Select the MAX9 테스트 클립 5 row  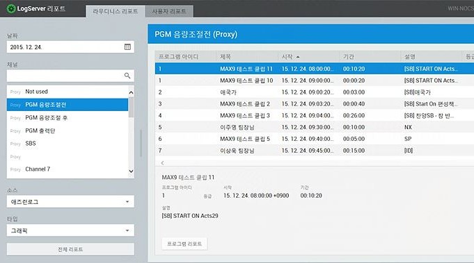315,139
